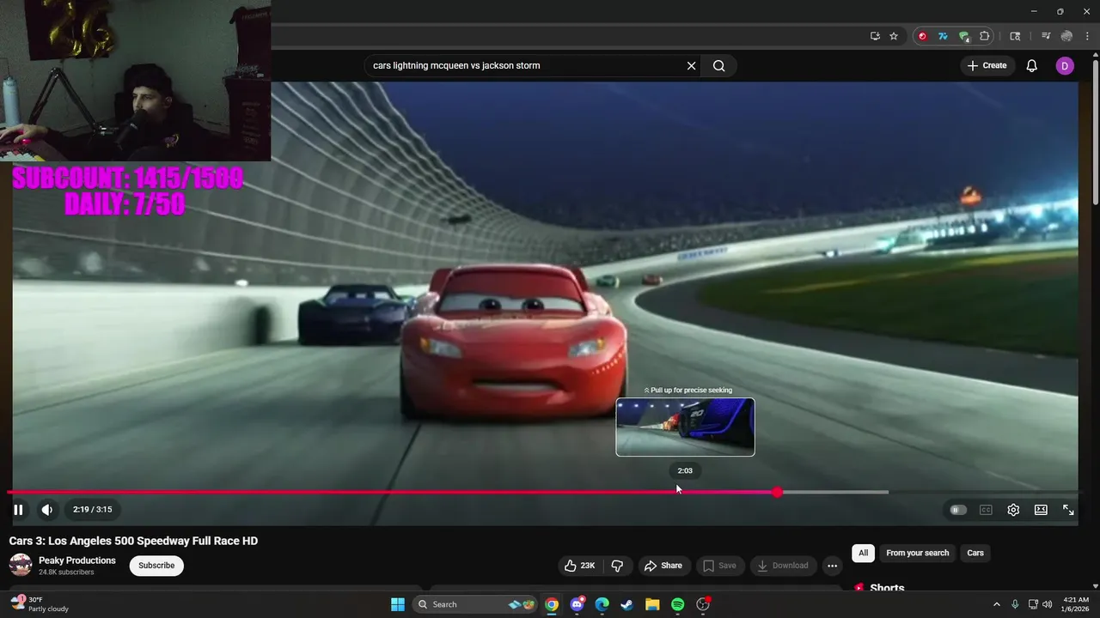Clear the YouTube search field with X

click(x=691, y=66)
